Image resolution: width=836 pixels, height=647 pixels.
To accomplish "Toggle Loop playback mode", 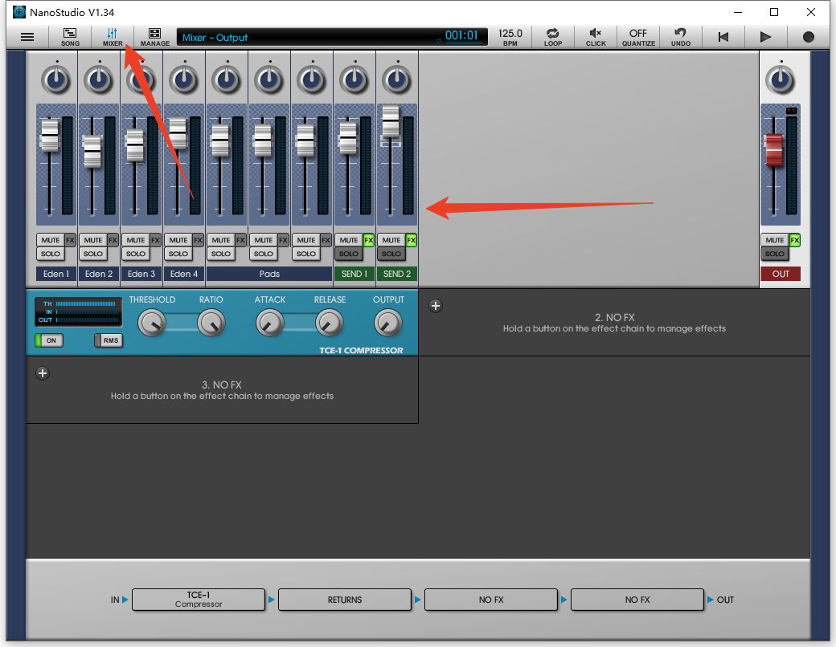I will [x=553, y=37].
